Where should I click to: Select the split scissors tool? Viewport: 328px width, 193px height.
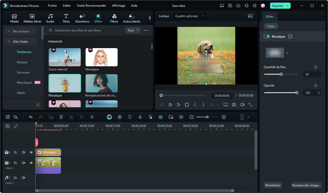[71, 117]
